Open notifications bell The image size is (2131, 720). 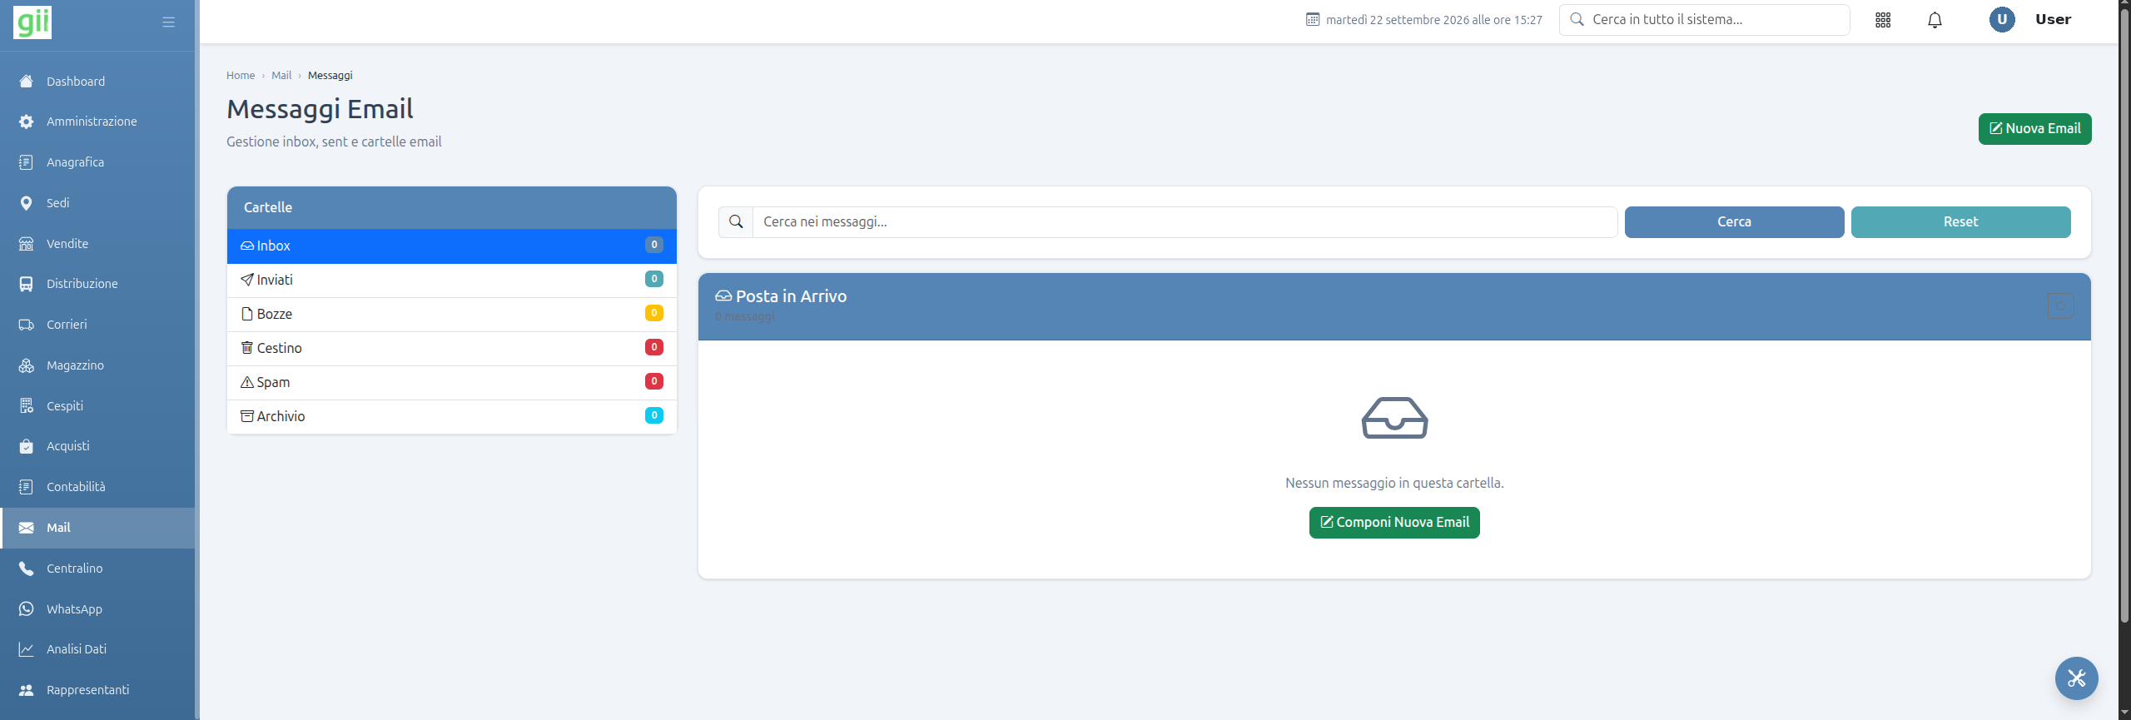coord(1935,20)
